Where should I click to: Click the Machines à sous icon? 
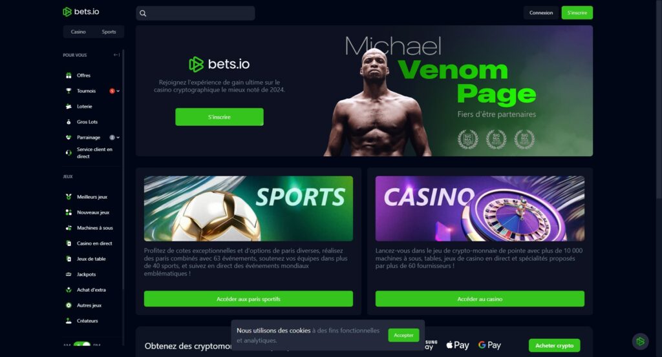69,228
